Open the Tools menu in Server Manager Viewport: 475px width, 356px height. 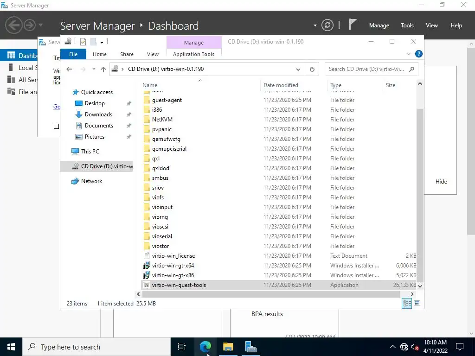[407, 25]
